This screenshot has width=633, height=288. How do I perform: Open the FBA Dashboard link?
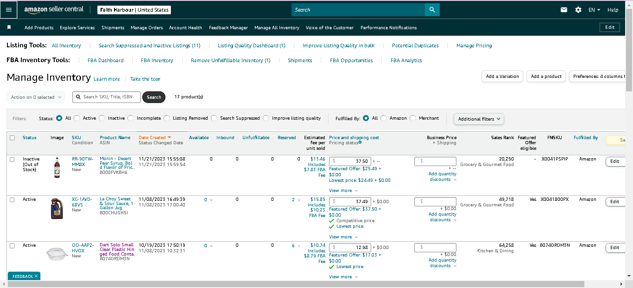106,60
